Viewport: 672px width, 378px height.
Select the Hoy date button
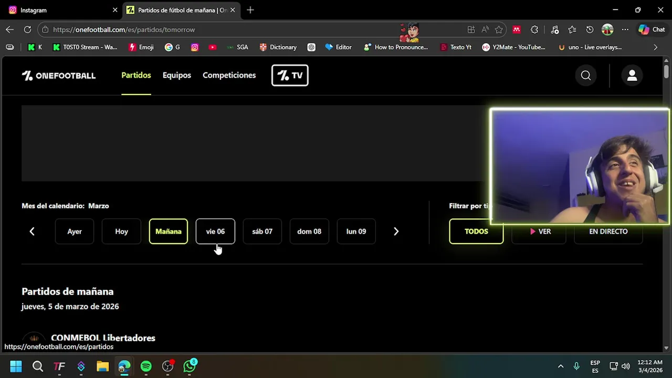[121, 232]
